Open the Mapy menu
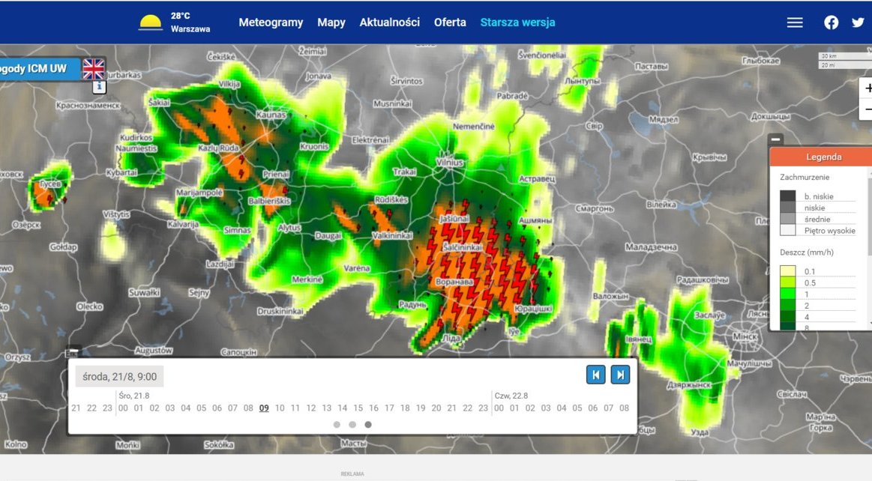This screenshot has width=872, height=481. [x=331, y=22]
